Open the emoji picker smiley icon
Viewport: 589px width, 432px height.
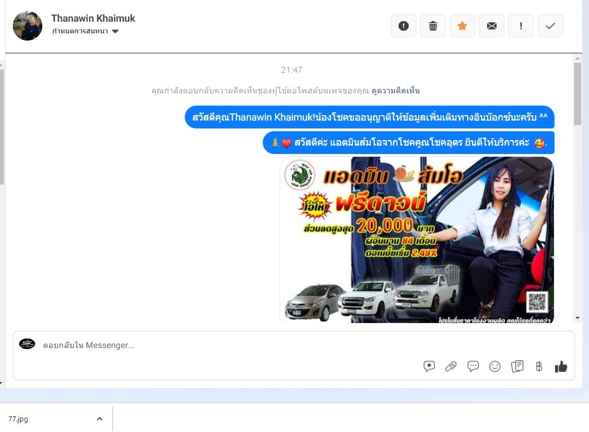[x=495, y=366]
